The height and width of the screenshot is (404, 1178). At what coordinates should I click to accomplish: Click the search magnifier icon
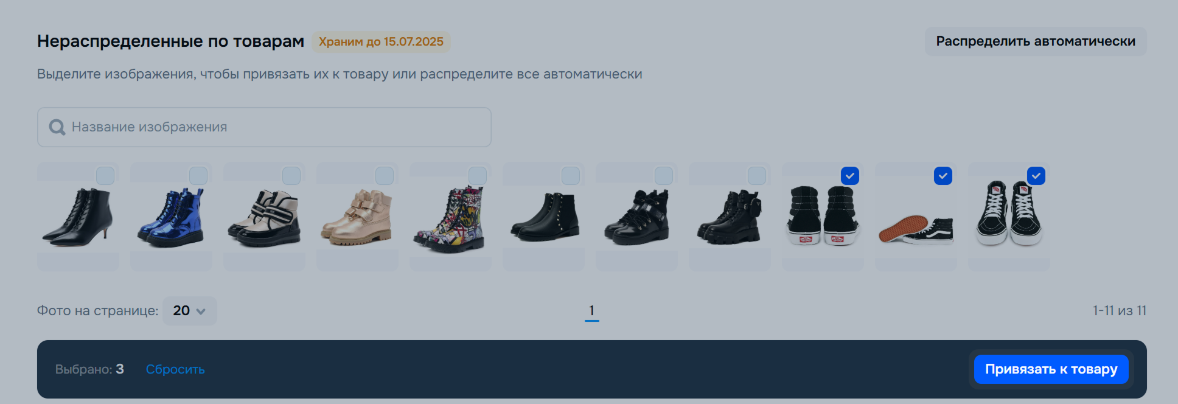(57, 127)
